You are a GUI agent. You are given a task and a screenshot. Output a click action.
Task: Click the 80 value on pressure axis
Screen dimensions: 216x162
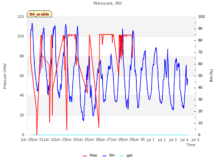22,56
